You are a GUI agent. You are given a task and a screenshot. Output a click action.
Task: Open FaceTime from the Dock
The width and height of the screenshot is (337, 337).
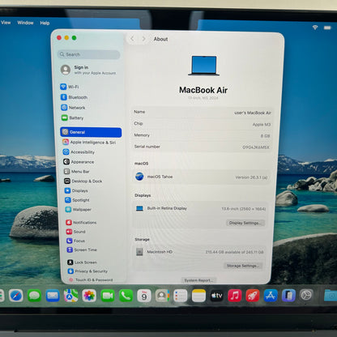tap(108, 296)
